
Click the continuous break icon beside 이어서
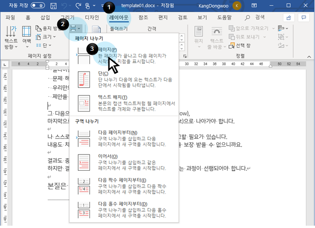84,162
